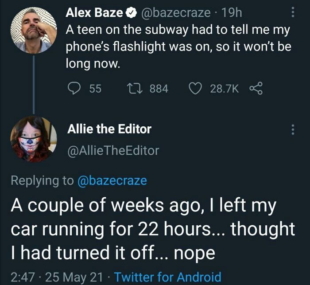Click the Allie the Editor display name
310x285 pixels.
[x=109, y=129]
